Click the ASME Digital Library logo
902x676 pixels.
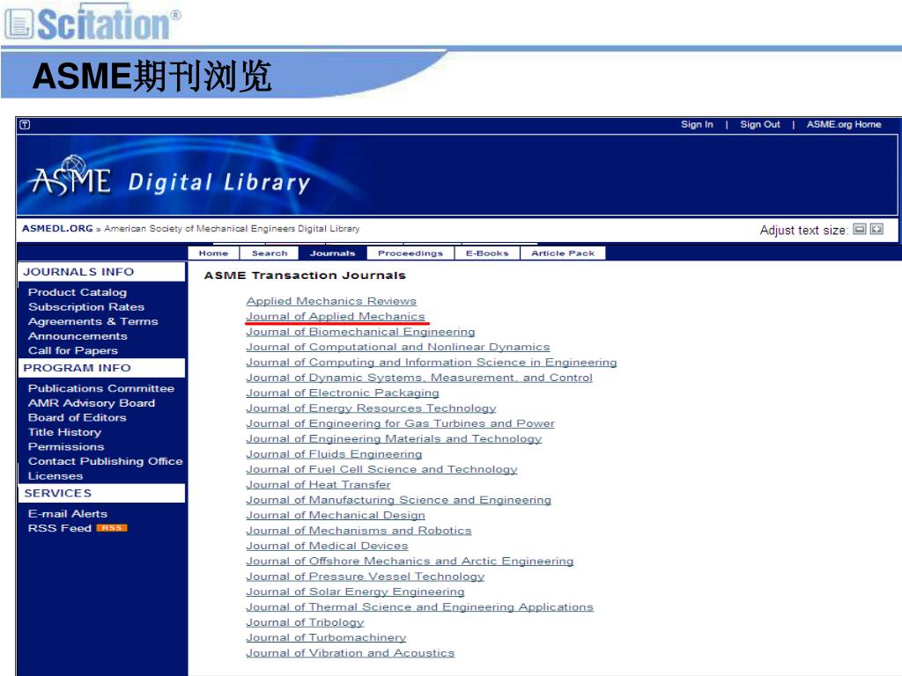click(171, 180)
